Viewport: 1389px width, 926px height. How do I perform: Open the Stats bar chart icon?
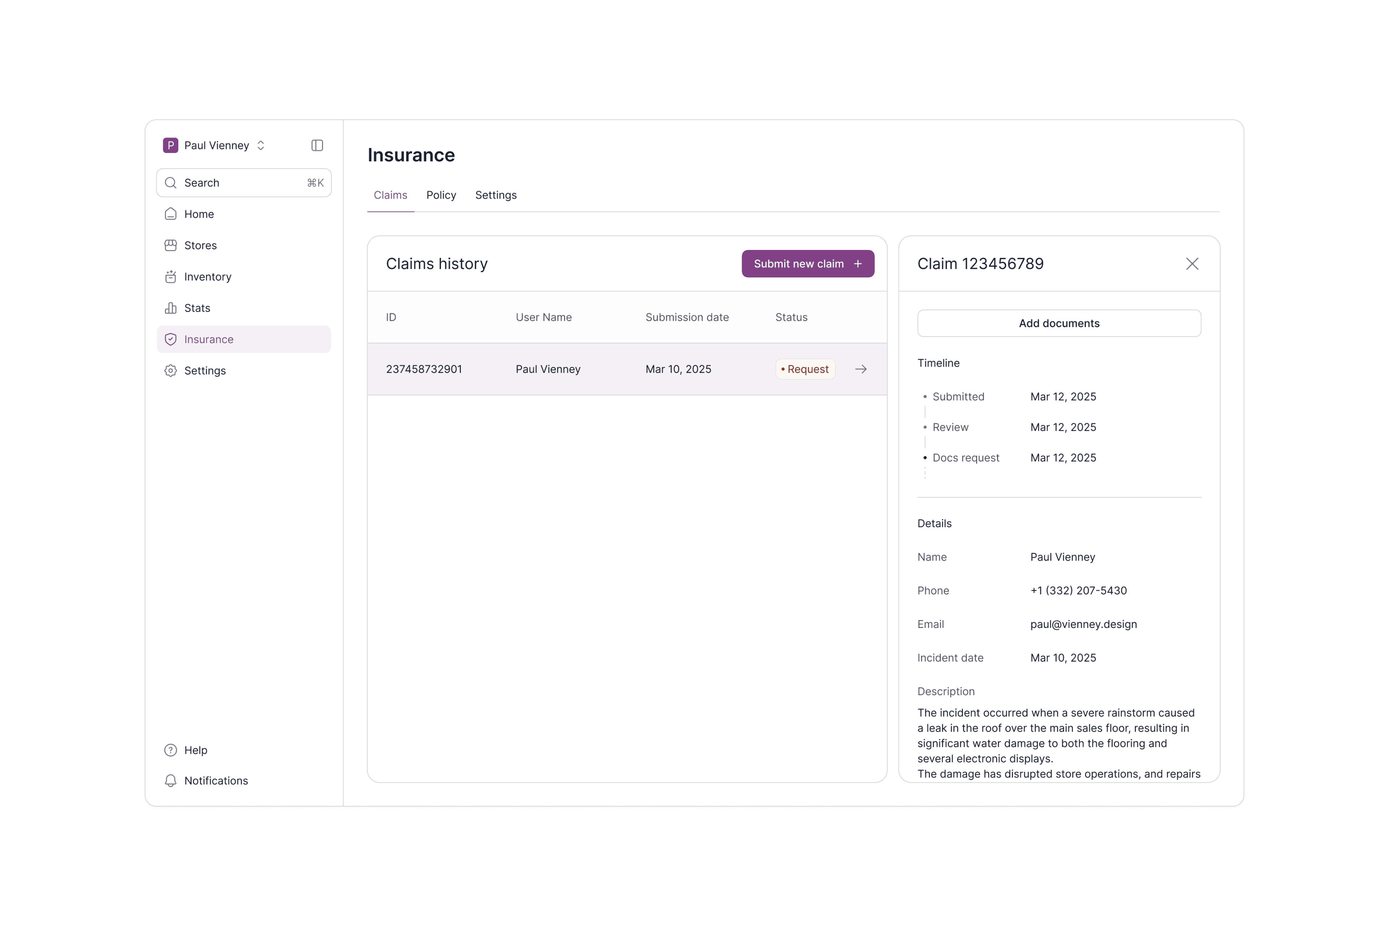point(171,308)
